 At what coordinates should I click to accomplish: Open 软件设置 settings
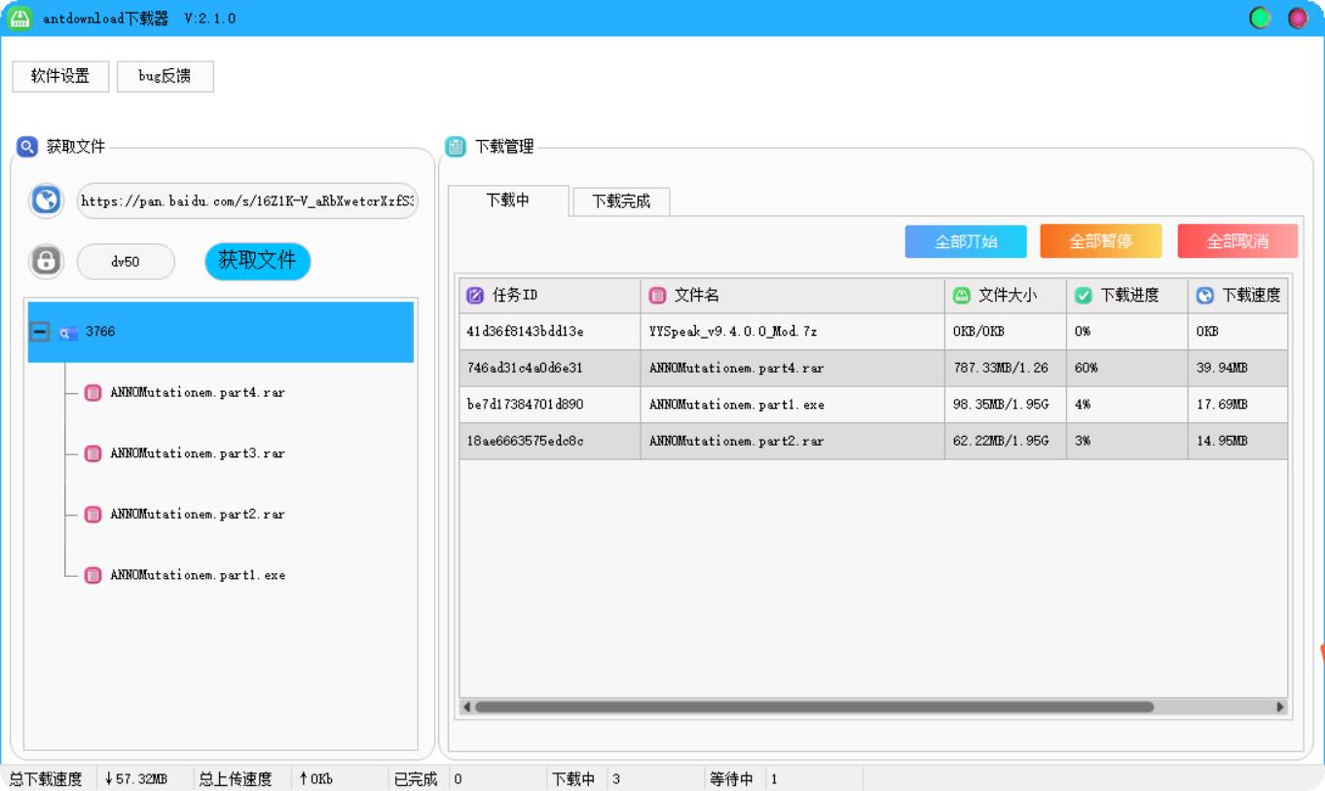60,77
